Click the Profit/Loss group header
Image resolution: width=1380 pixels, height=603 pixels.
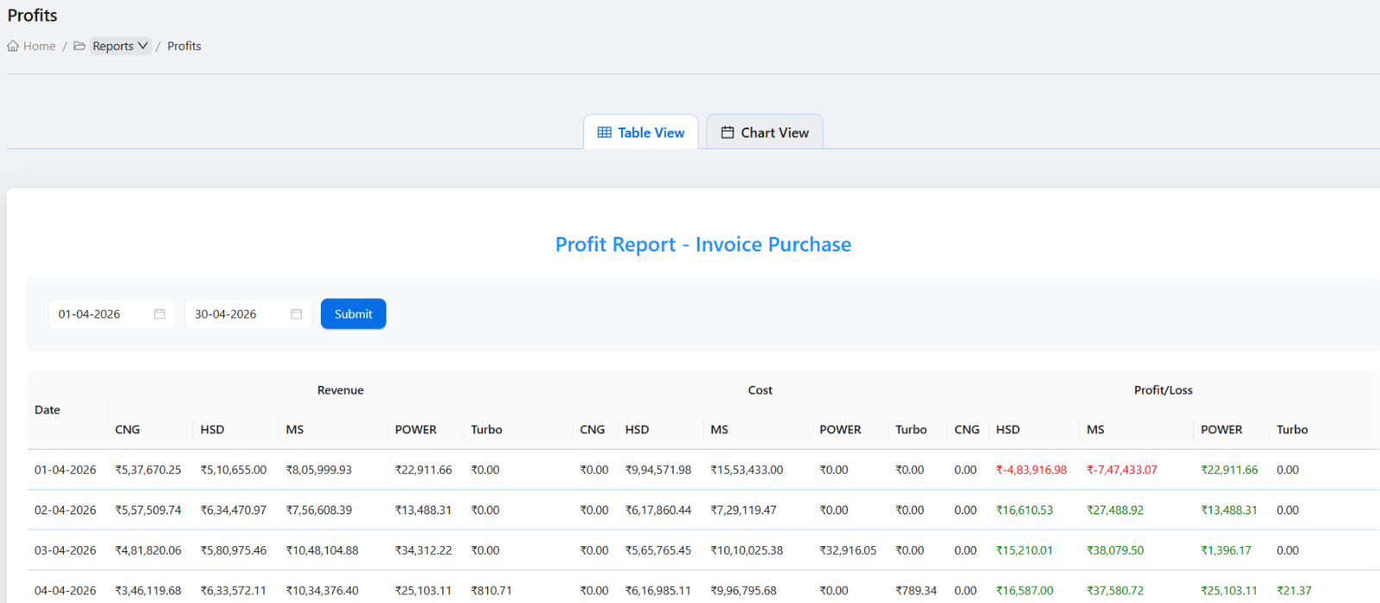click(x=1164, y=390)
